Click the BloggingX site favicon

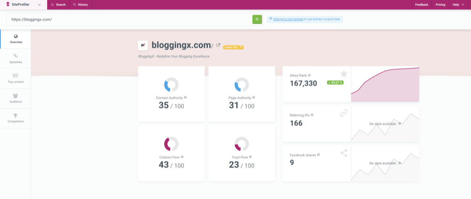(x=143, y=45)
